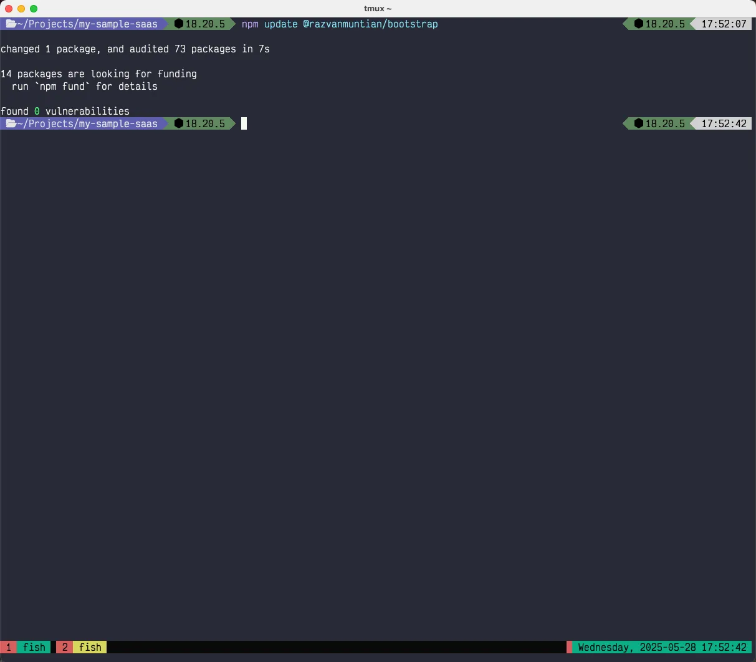Click the green zoom window button
This screenshot has width=756, height=662.
[34, 9]
